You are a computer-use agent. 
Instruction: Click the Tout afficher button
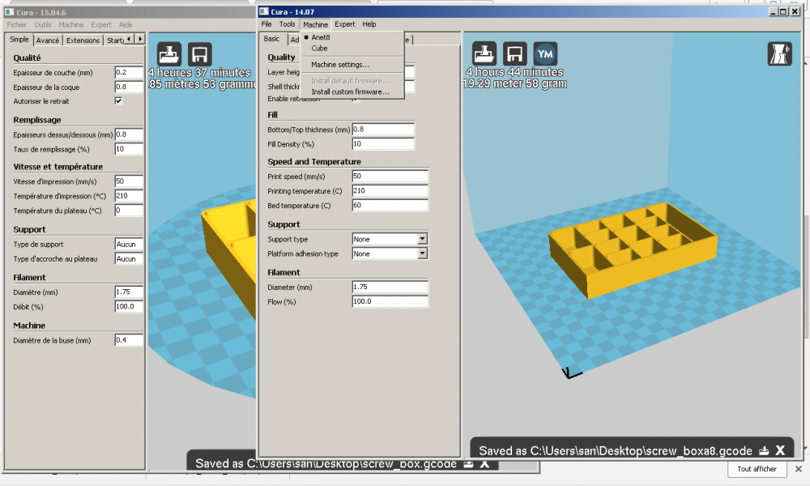757,469
